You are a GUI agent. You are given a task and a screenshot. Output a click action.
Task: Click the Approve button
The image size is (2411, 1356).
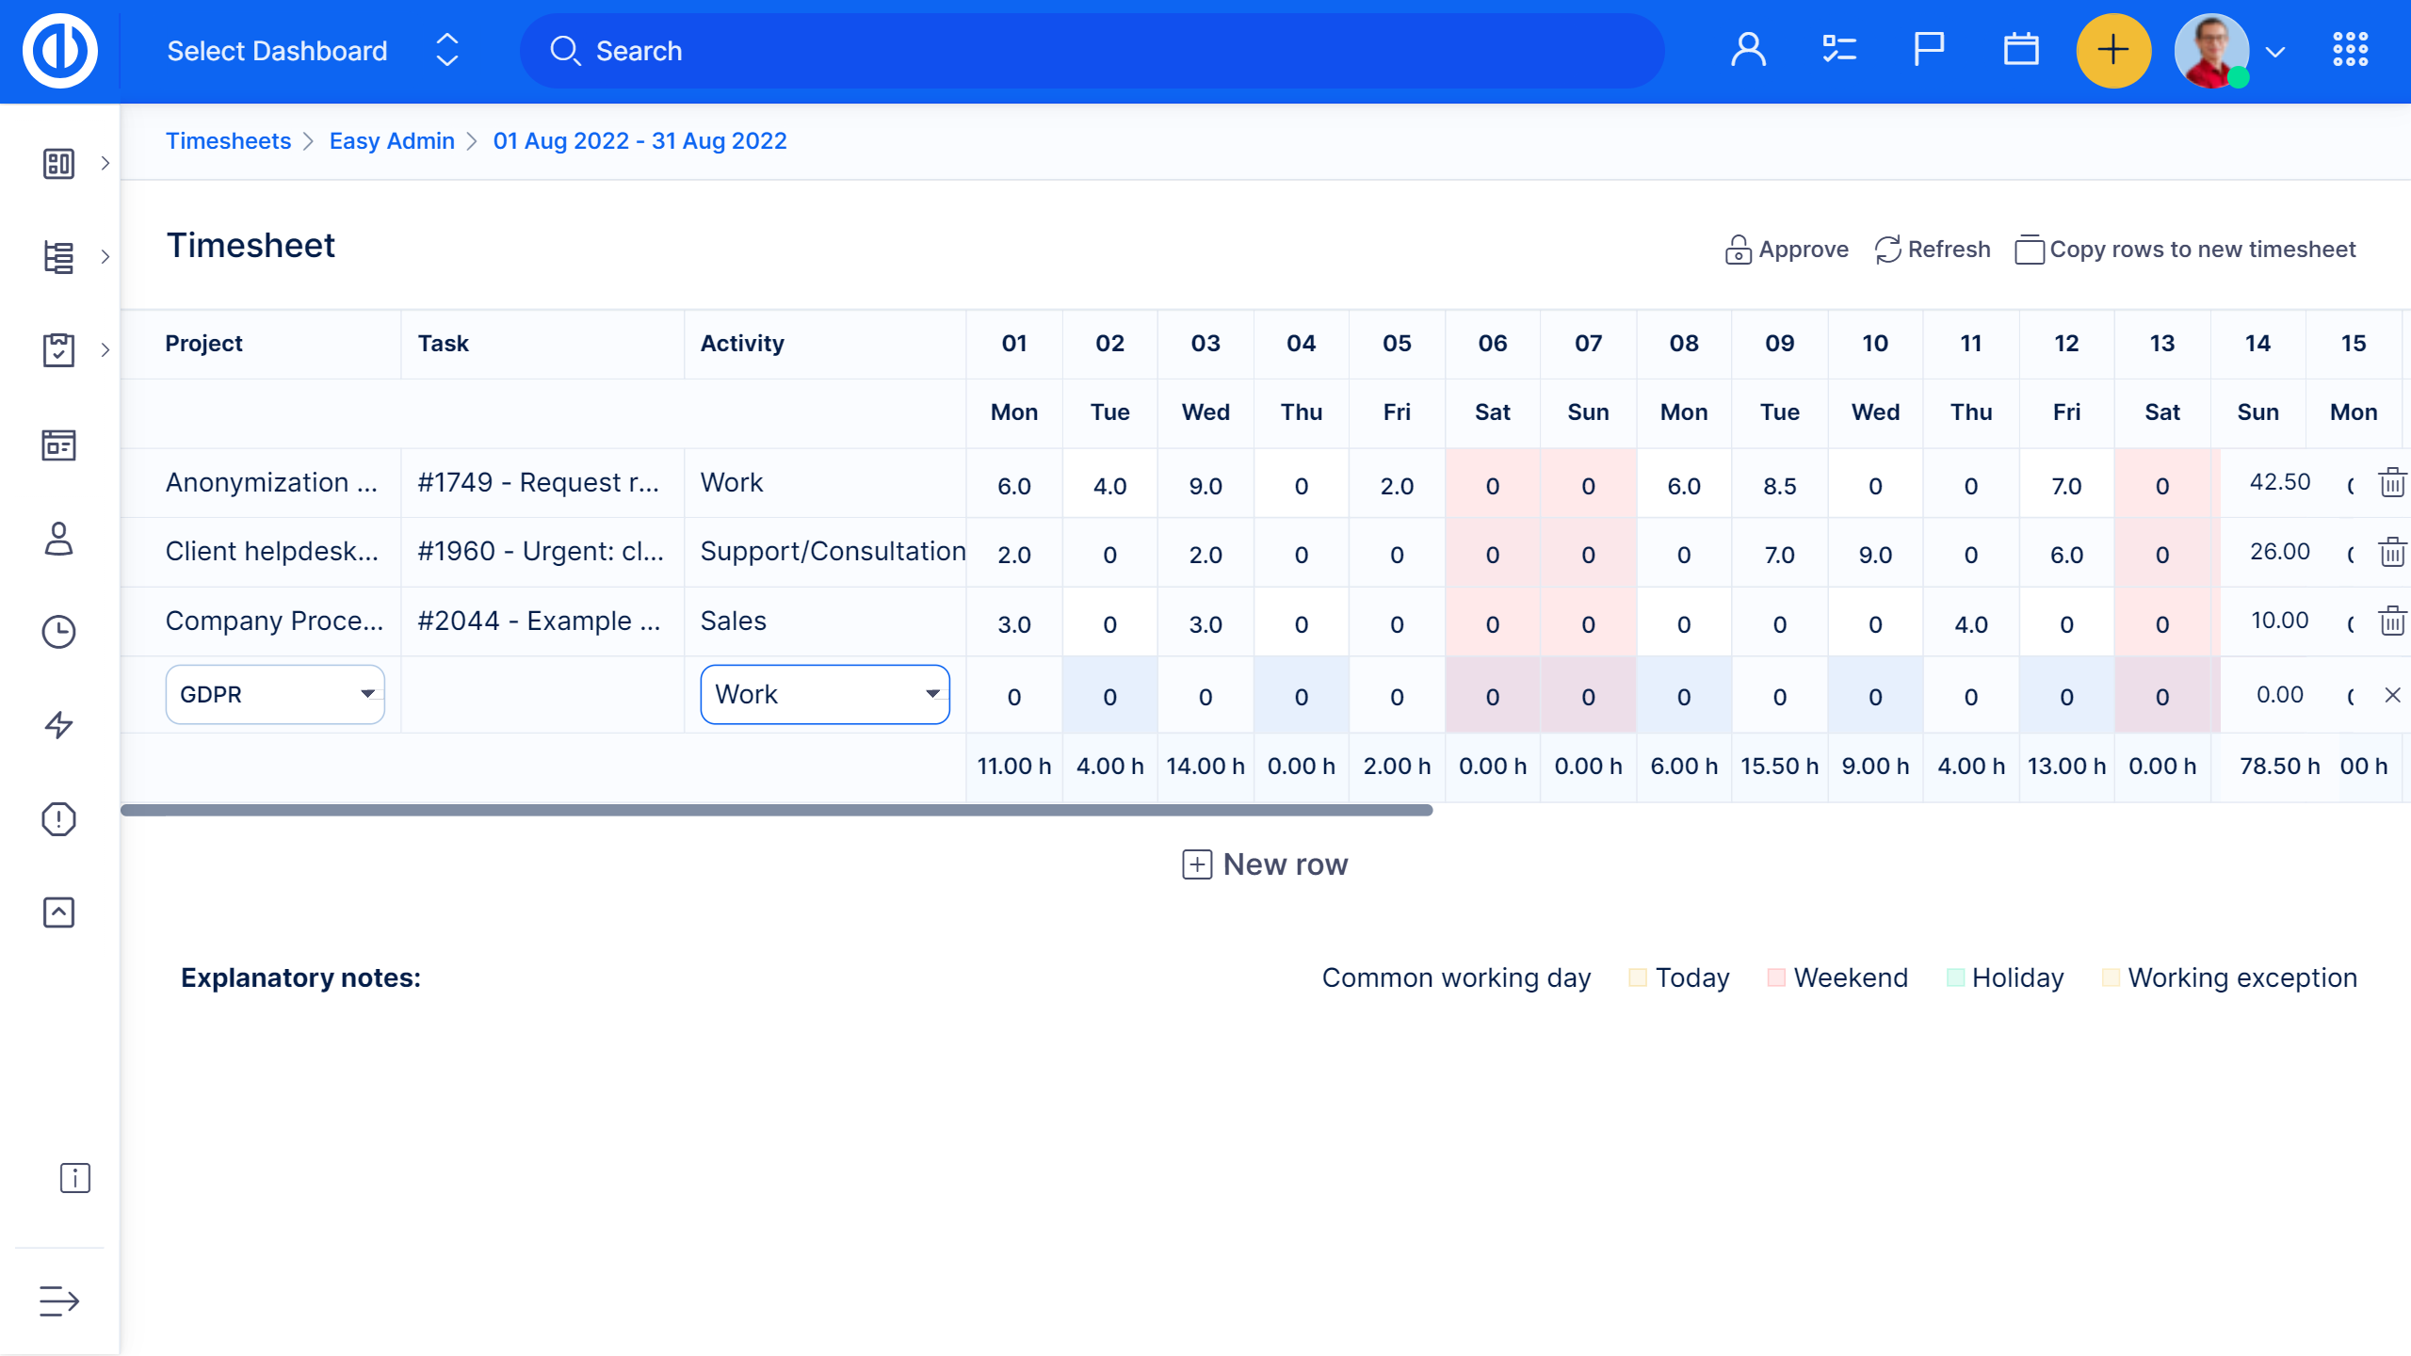point(1787,250)
